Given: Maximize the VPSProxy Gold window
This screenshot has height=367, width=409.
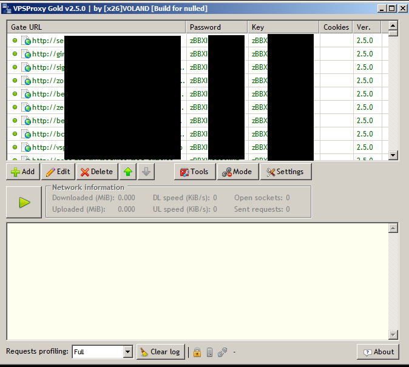Looking at the screenshot, I should coord(392,8).
